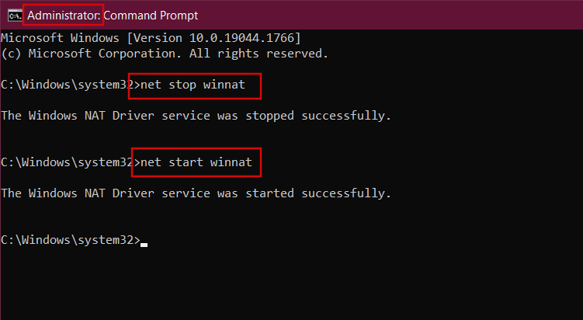Click the "Administrator" text in the title bar
Screen dimensions: 583x320
tap(64, 15)
